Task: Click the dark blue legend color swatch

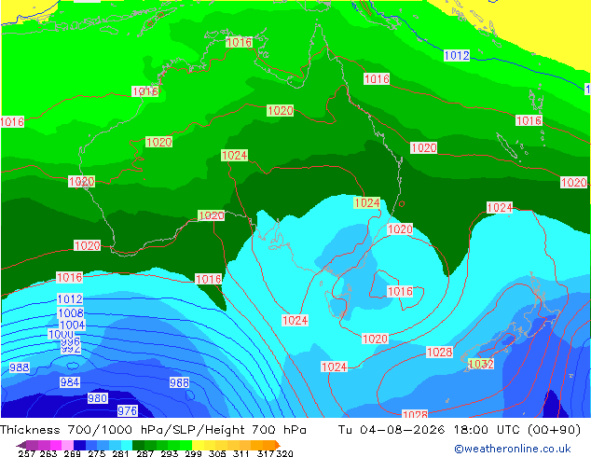Action: [x=79, y=445]
